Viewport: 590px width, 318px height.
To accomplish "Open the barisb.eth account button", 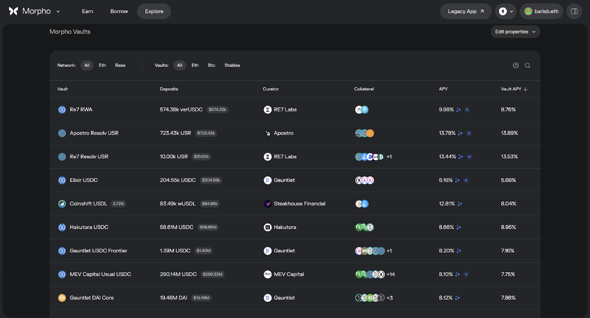I will 541,11.
